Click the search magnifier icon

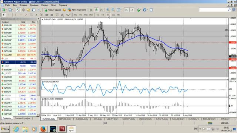pos(229,10)
